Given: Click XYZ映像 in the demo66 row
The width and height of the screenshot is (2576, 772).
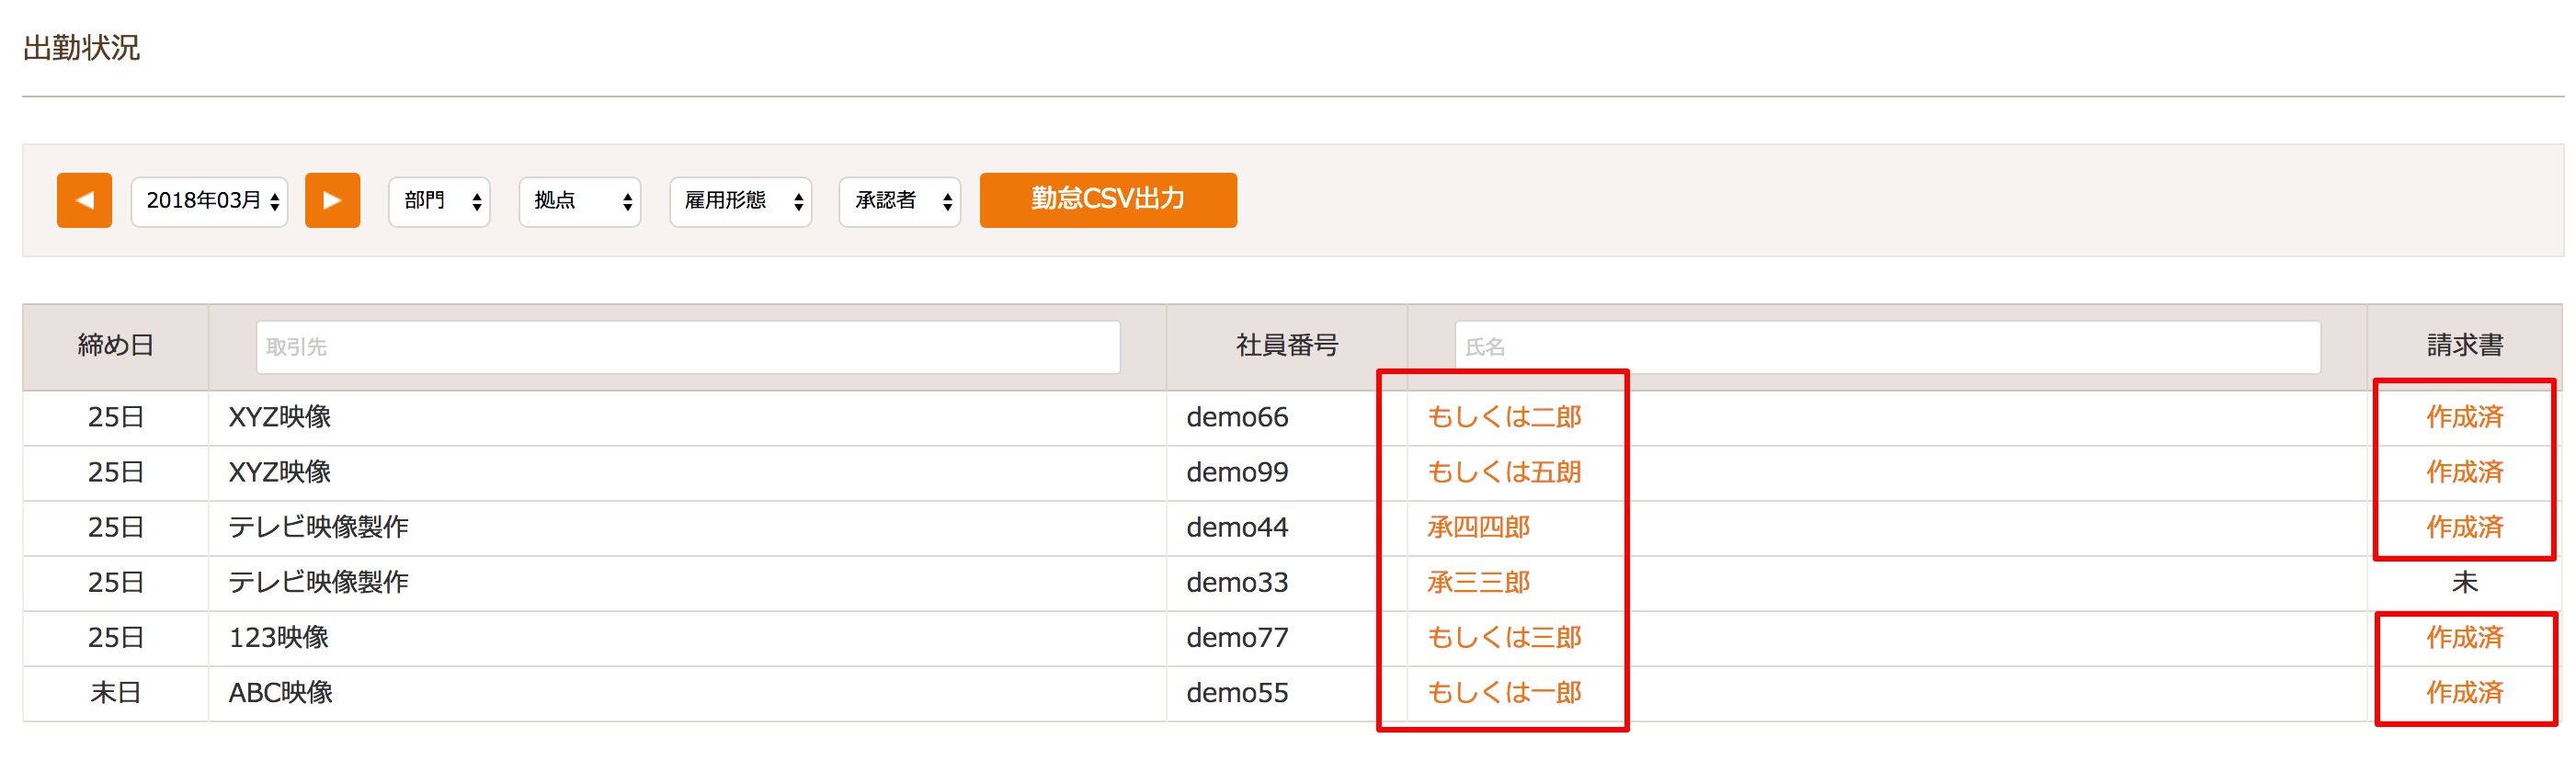Looking at the screenshot, I should (x=280, y=417).
